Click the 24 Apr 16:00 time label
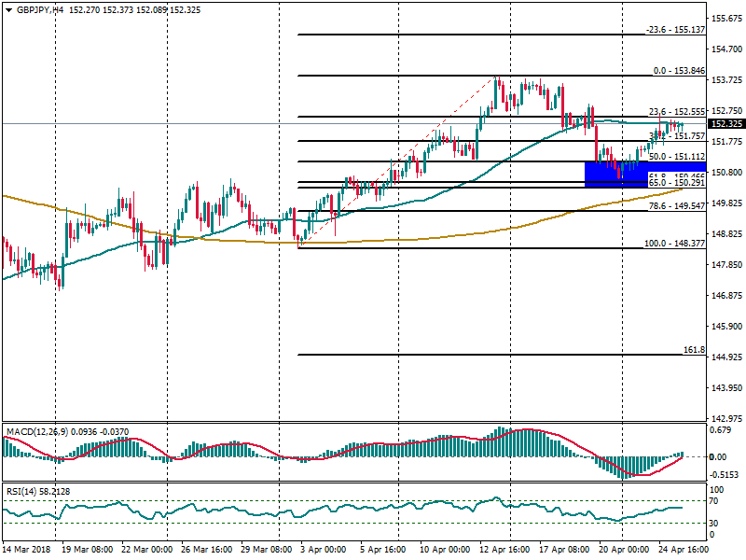This screenshot has height=560, width=746. (x=684, y=551)
